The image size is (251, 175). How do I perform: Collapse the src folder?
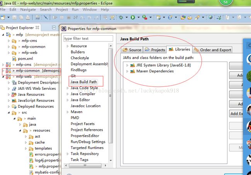[x=9, y=113]
